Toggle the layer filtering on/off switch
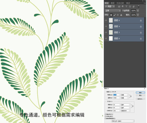 click(138, 6)
